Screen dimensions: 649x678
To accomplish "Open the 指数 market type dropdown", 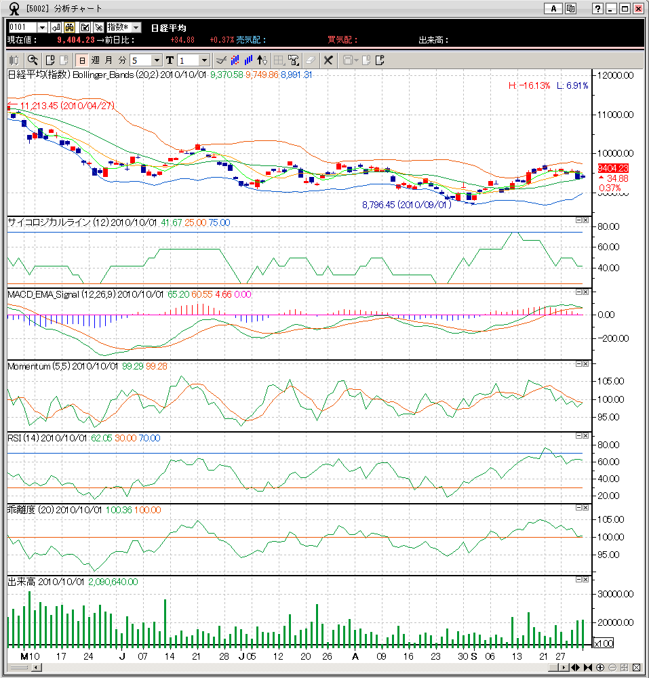I will click(x=135, y=27).
